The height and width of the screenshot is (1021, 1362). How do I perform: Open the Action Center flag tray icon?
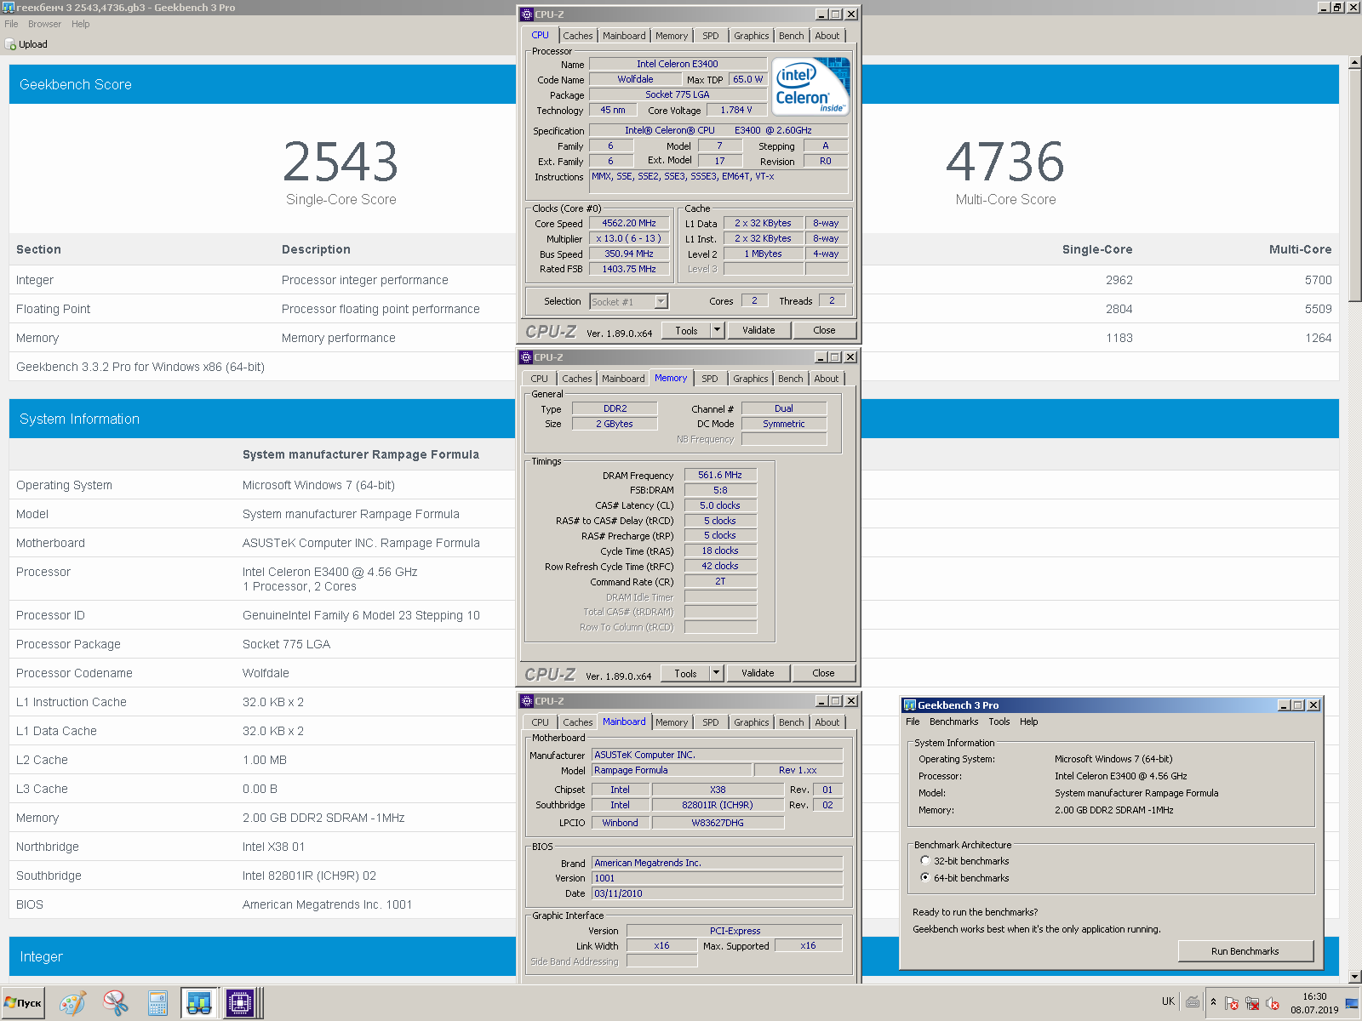[x=1232, y=1003]
